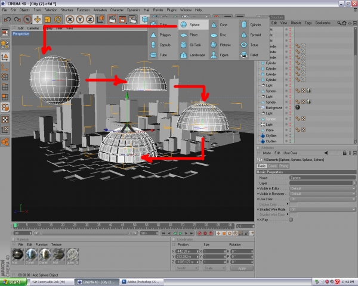Toggle the X axis lock

coord(70,20)
